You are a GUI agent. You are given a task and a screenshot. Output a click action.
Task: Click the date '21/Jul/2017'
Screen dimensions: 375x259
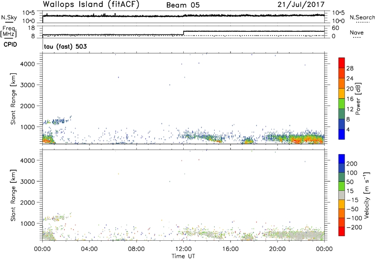click(301, 5)
